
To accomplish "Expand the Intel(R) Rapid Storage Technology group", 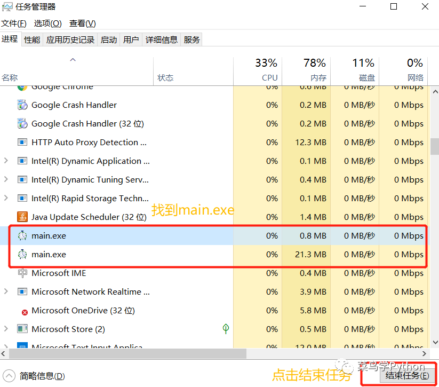I will pos(6,198).
